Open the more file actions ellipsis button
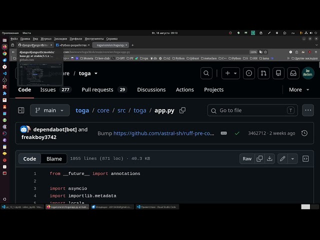 point(308,110)
